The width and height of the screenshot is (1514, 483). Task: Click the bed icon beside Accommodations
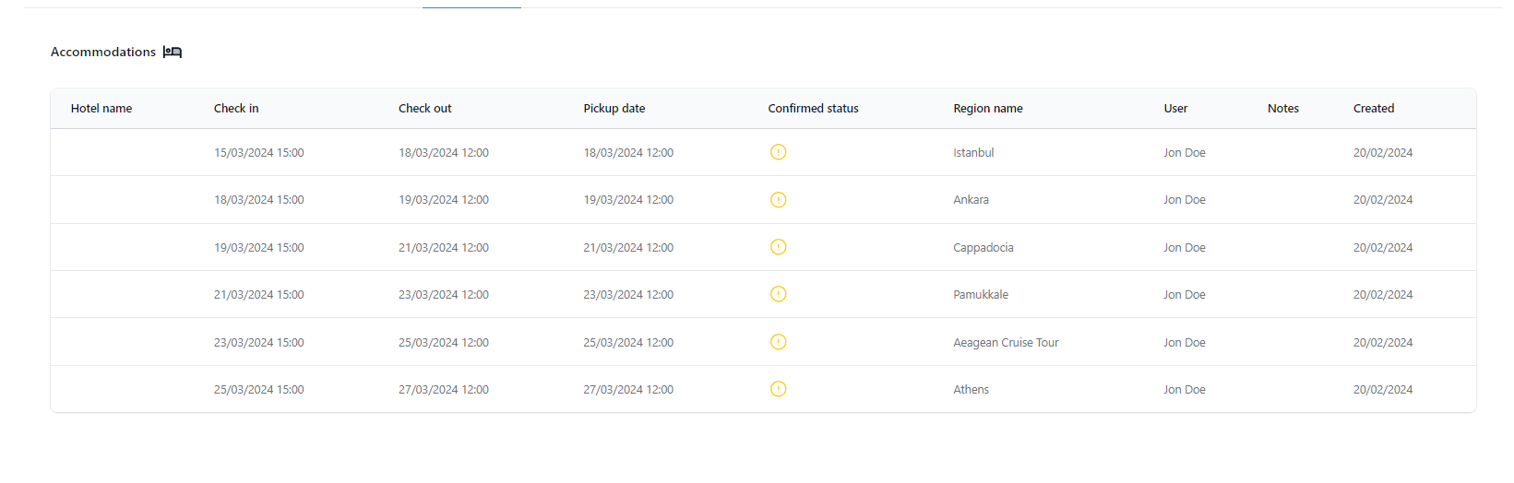173,53
